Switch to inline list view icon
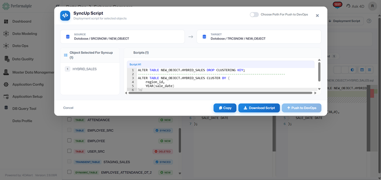 pyautogui.click(x=369, y=70)
